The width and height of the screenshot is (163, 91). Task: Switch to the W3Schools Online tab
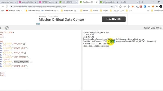tap(109, 2)
